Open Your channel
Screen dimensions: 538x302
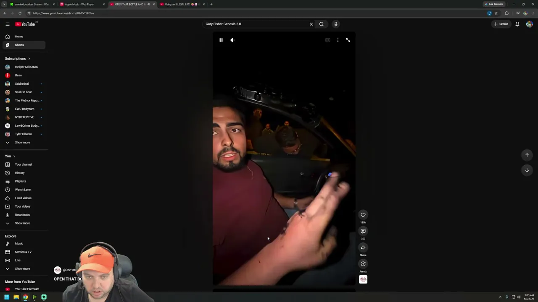(x=24, y=164)
